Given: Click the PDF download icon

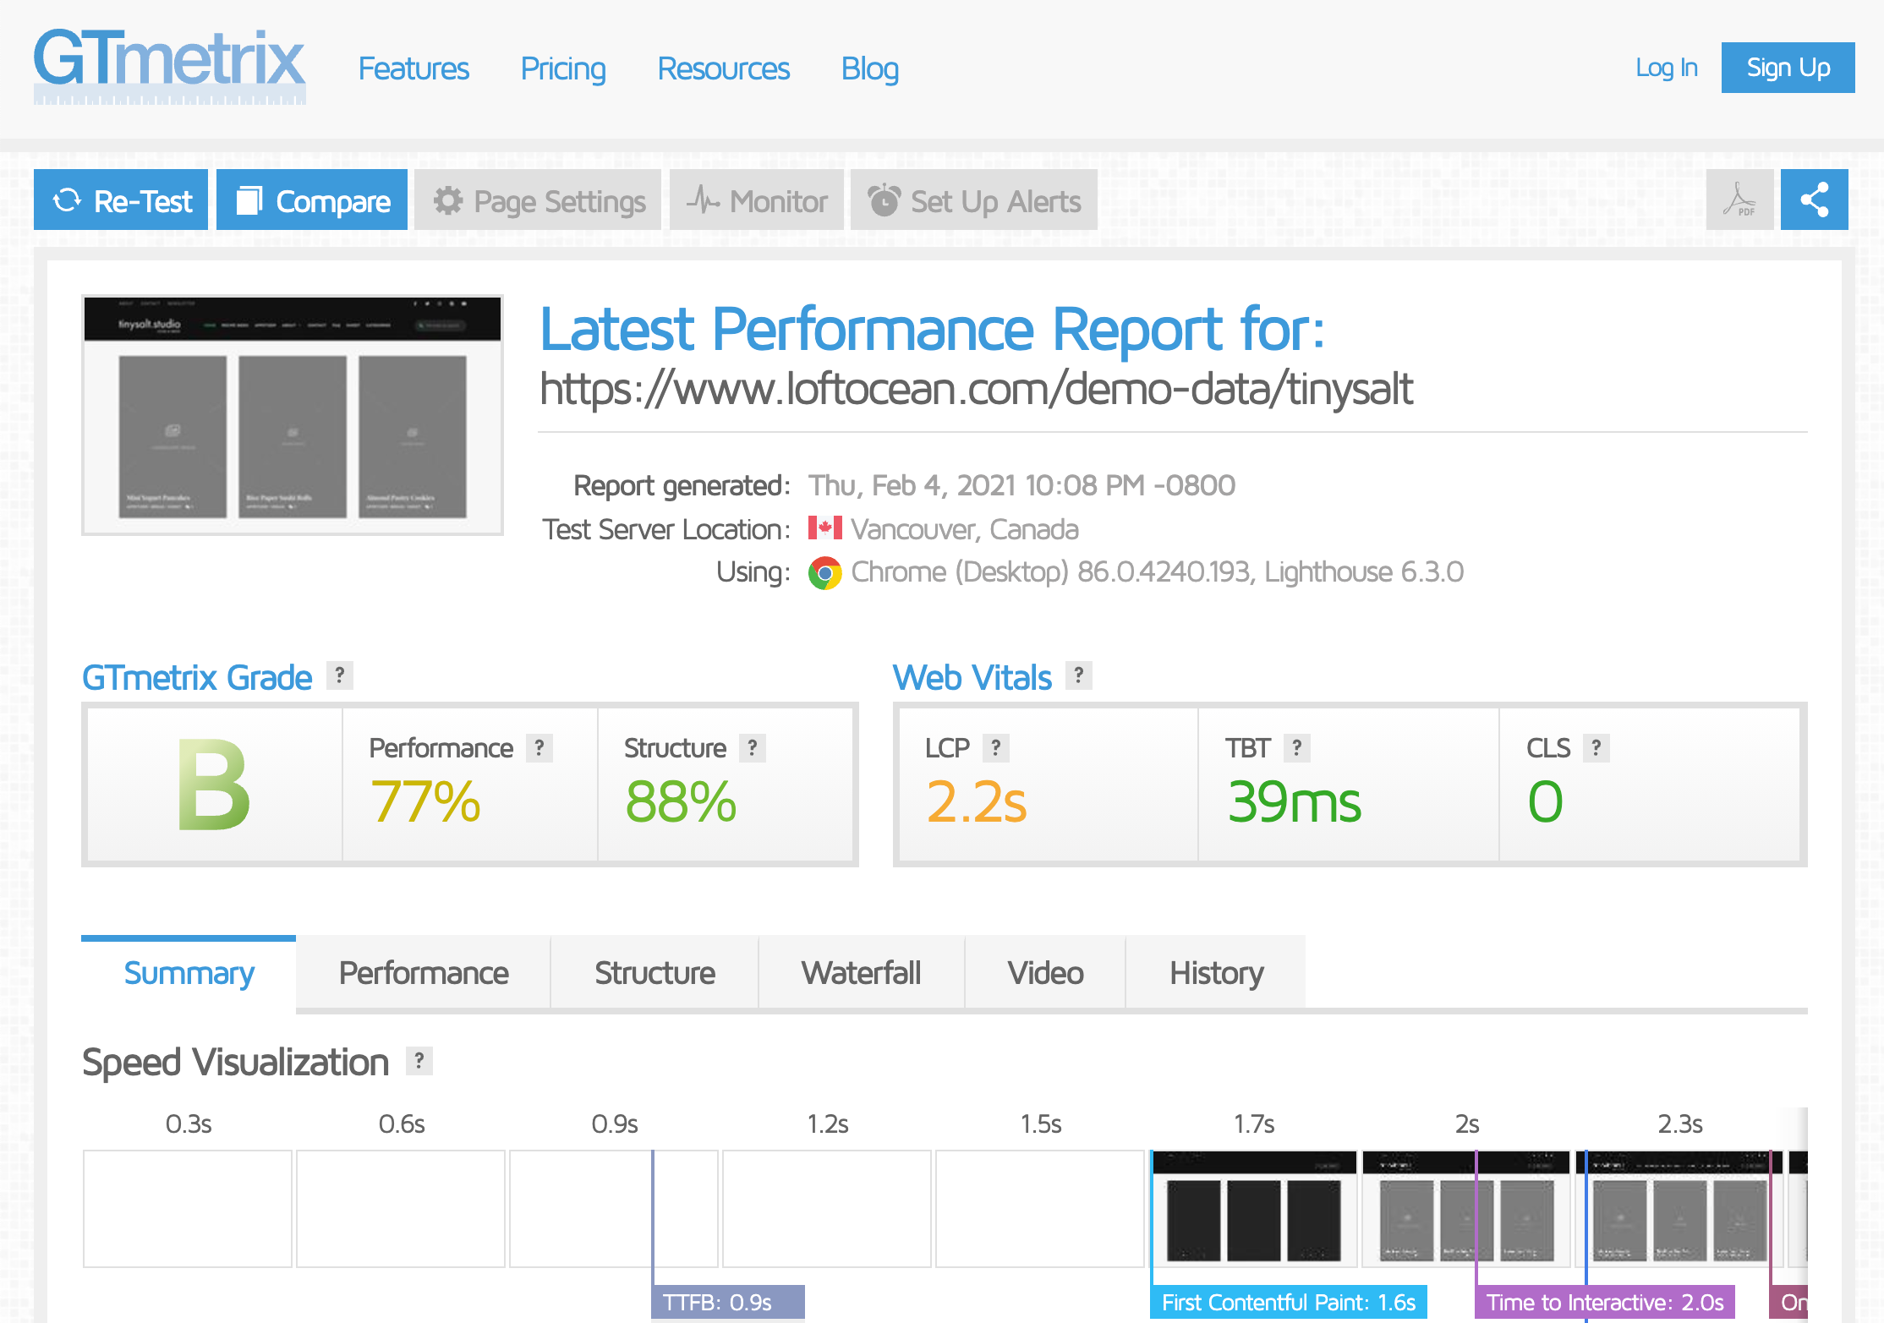Looking at the screenshot, I should [1739, 200].
